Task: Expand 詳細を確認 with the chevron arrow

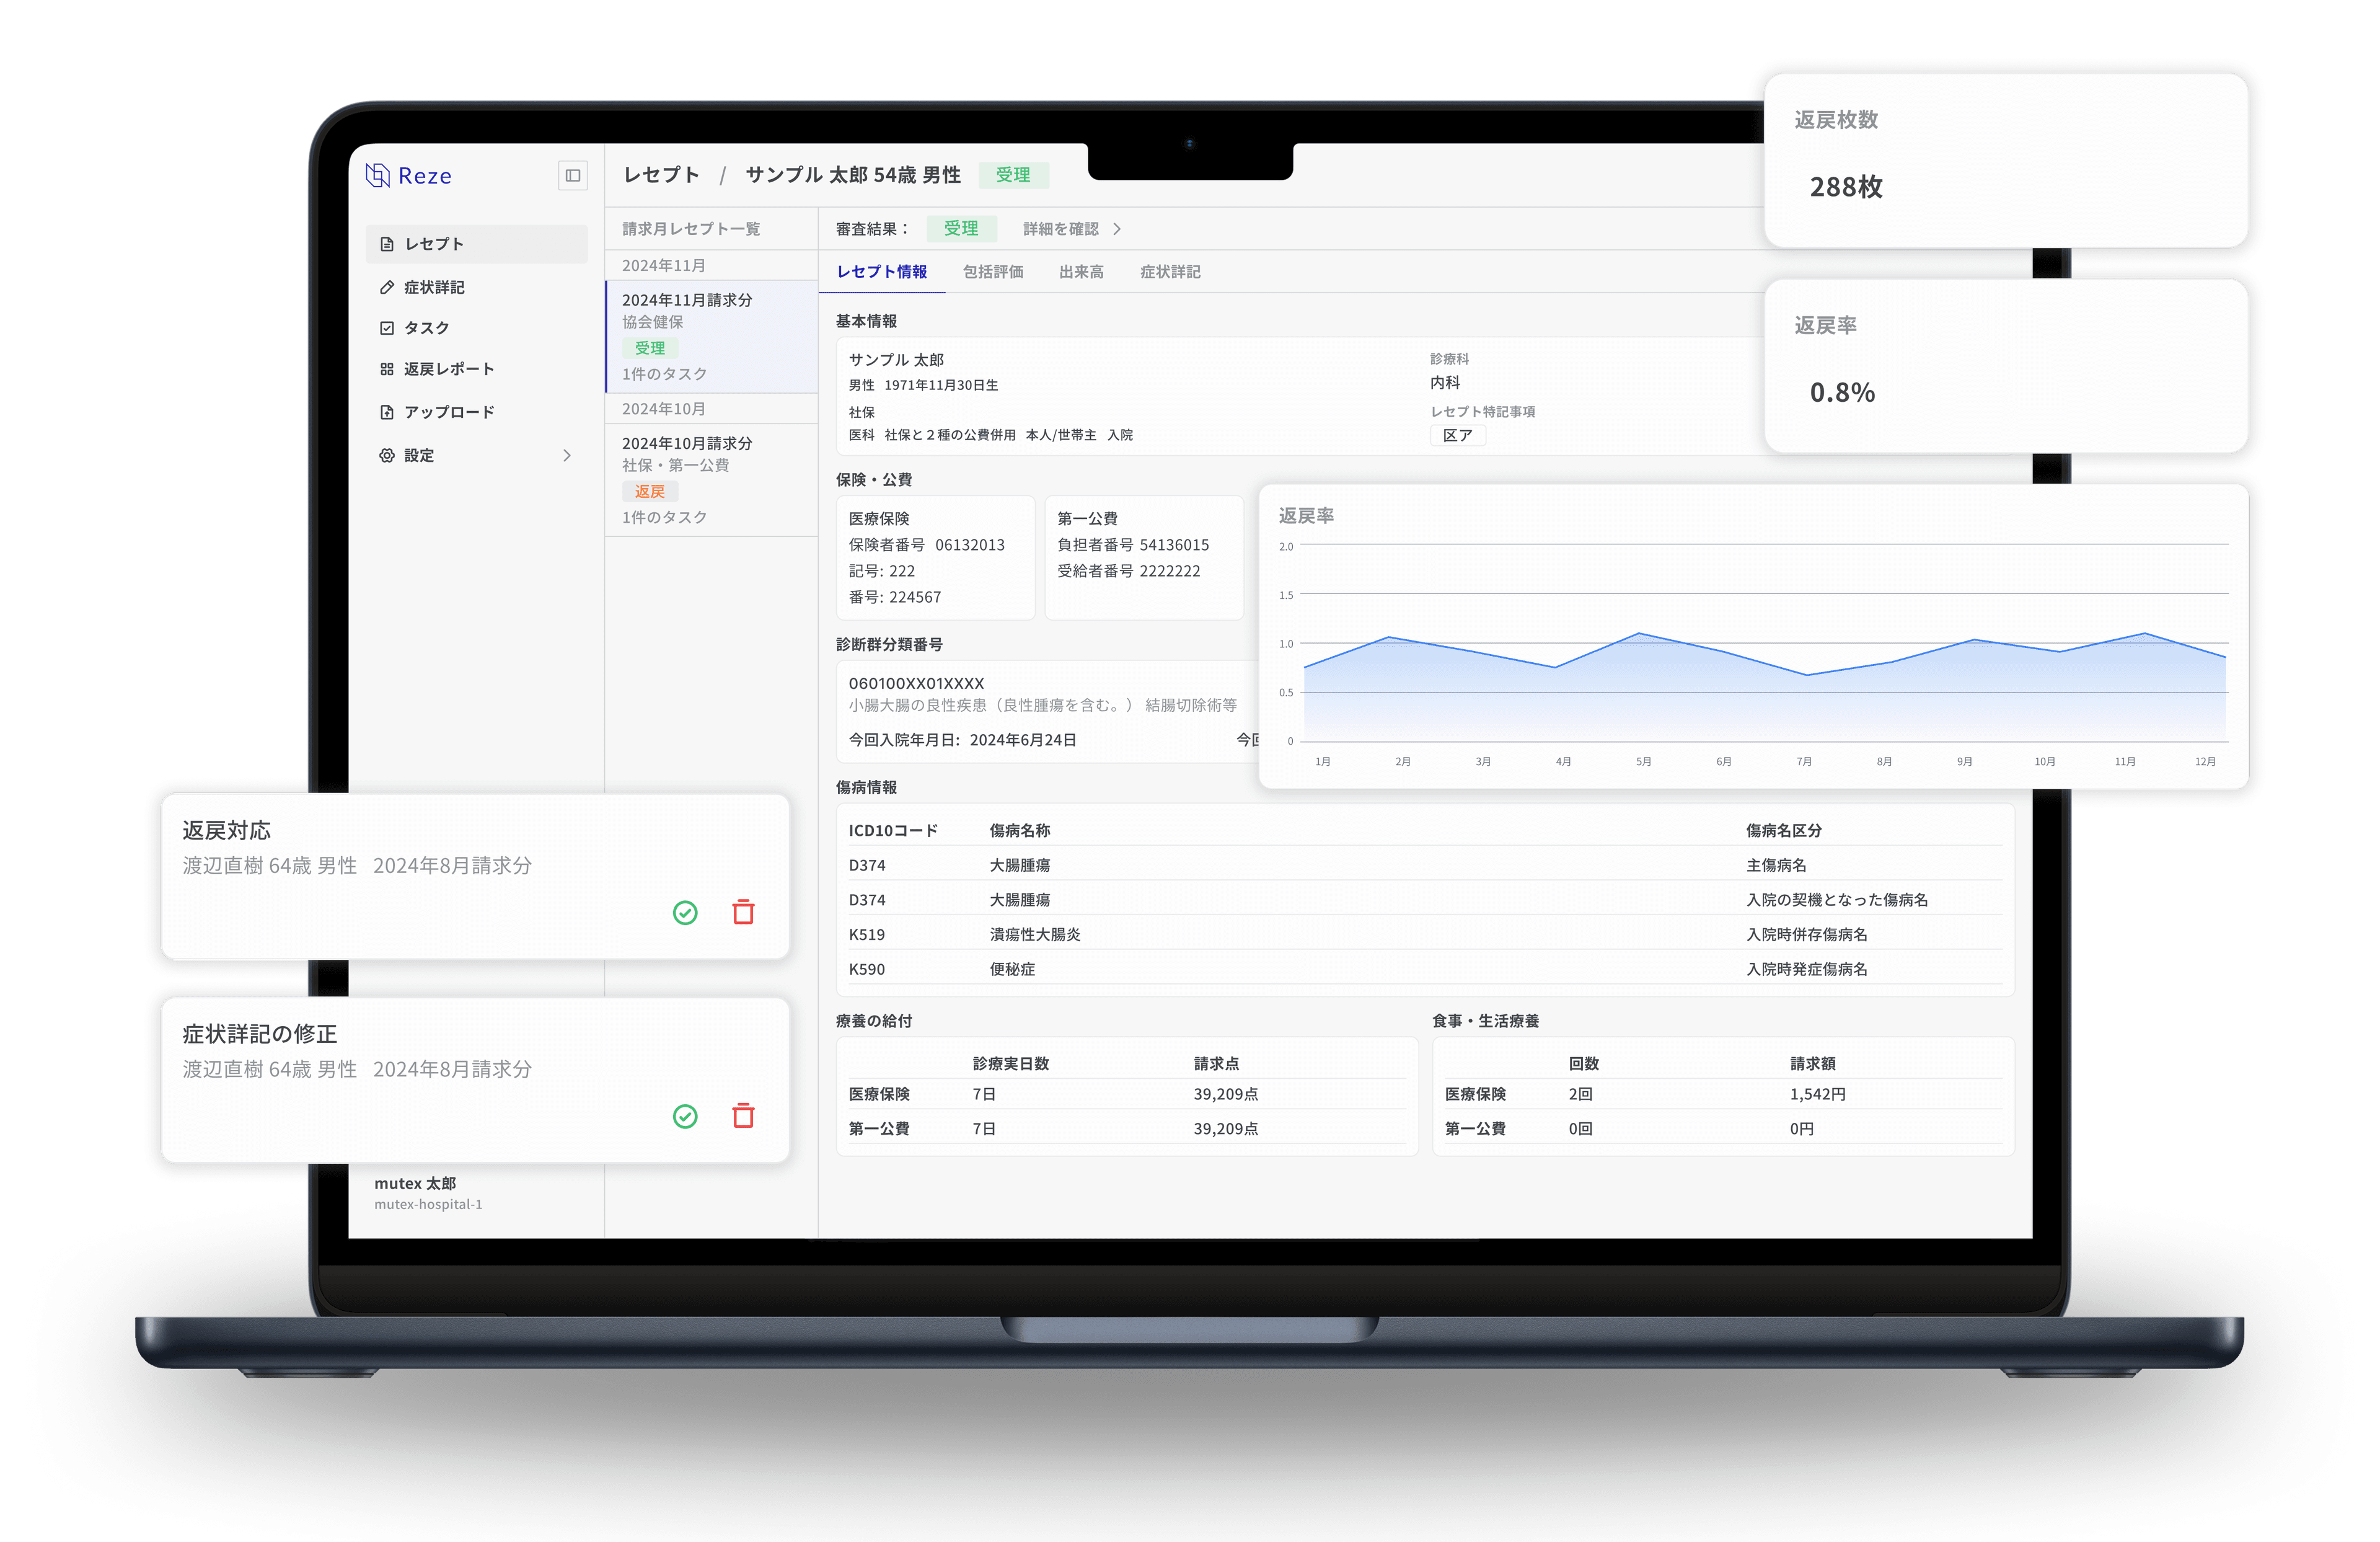Action: click(x=1117, y=229)
